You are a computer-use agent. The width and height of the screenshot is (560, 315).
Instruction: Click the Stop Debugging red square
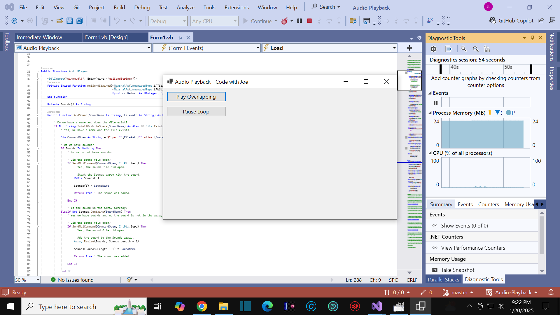tap(309, 21)
